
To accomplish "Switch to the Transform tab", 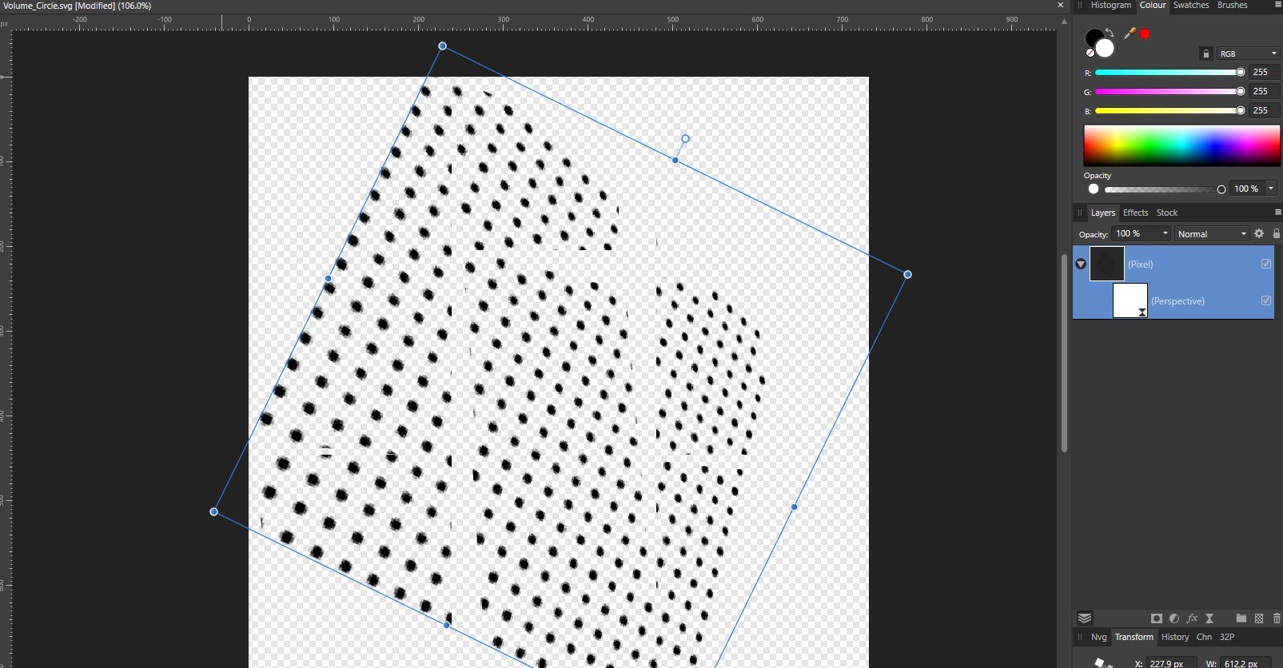I will [1134, 637].
